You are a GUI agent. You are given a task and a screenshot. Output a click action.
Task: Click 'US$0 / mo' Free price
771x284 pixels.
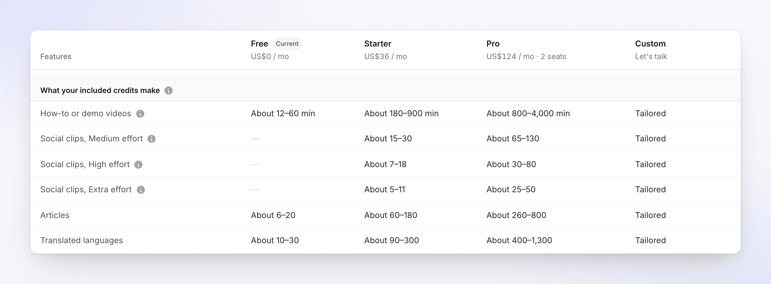[x=270, y=57]
